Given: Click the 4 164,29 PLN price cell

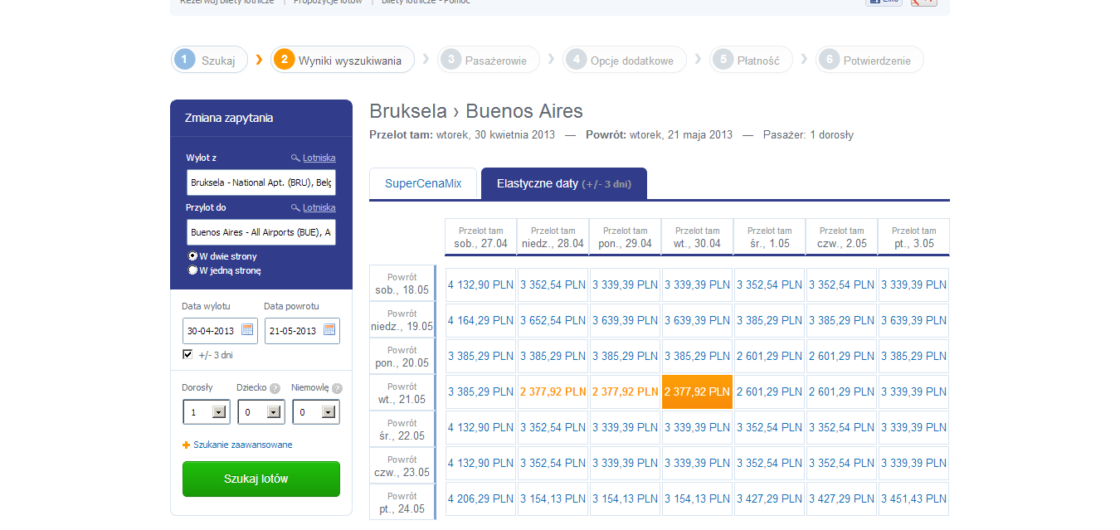Looking at the screenshot, I should tap(481, 320).
